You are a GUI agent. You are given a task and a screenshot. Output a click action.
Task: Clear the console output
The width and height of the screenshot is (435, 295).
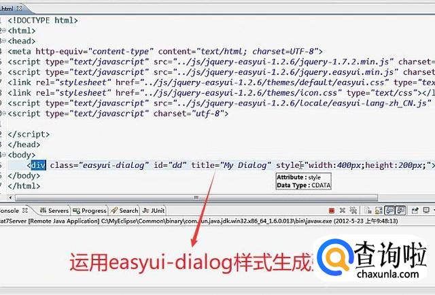click(x=368, y=211)
